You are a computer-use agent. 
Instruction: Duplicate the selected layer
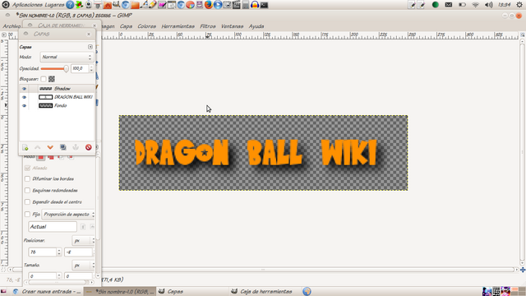pyautogui.click(x=63, y=147)
